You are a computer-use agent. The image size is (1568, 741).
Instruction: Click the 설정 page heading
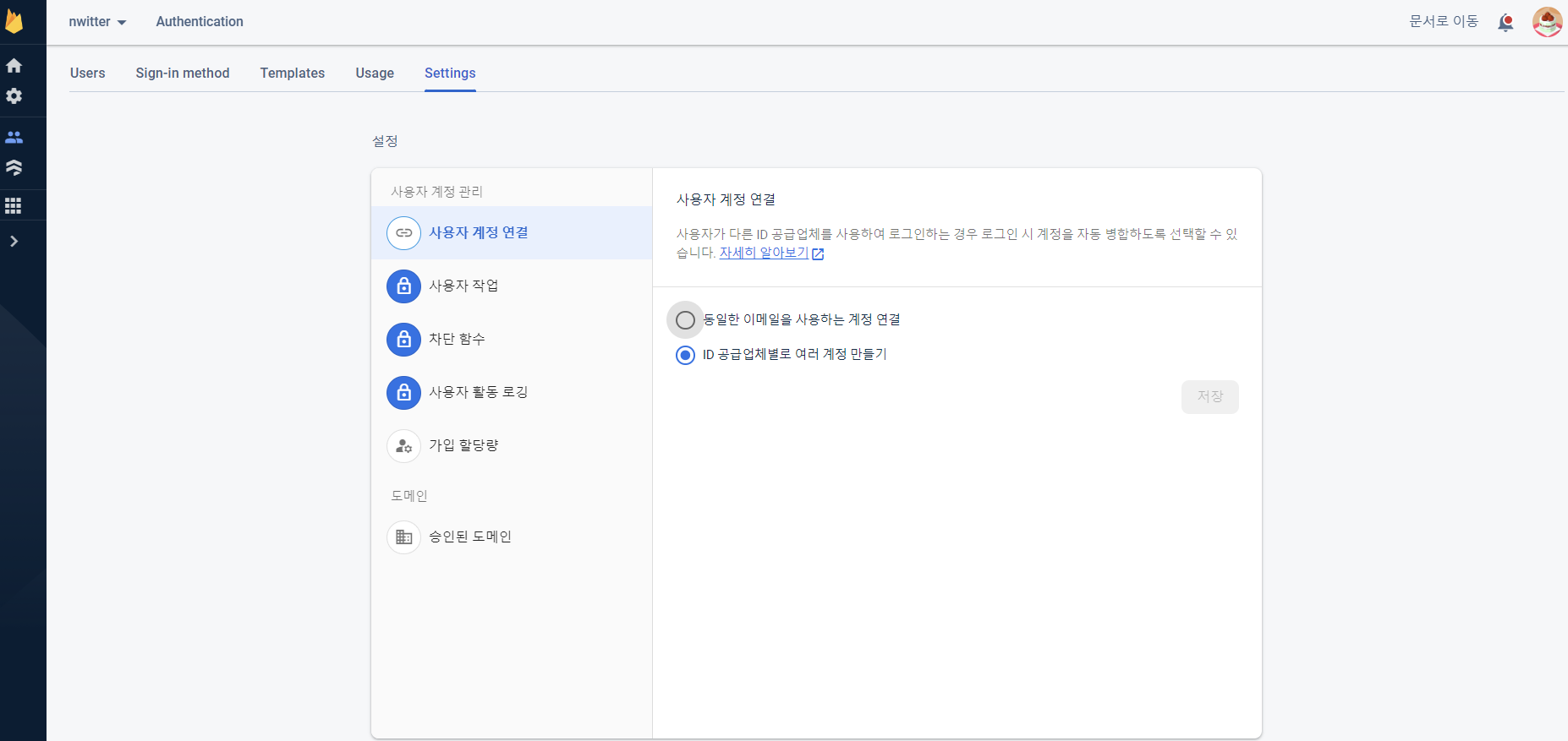386,141
